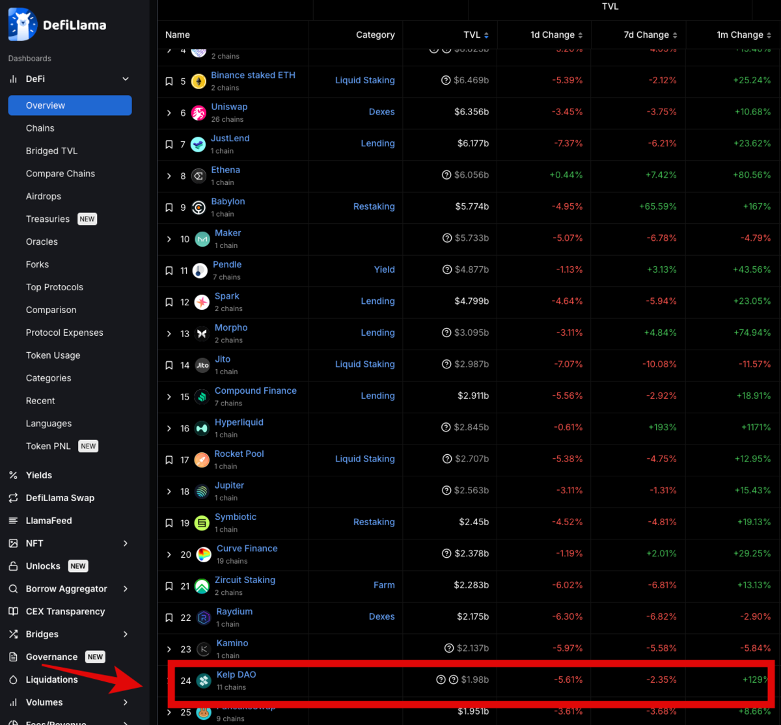
Task: Open the Chains page
Action: point(40,128)
